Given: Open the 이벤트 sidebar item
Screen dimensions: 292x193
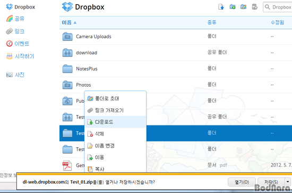Looking at the screenshot, I should click(18, 44).
